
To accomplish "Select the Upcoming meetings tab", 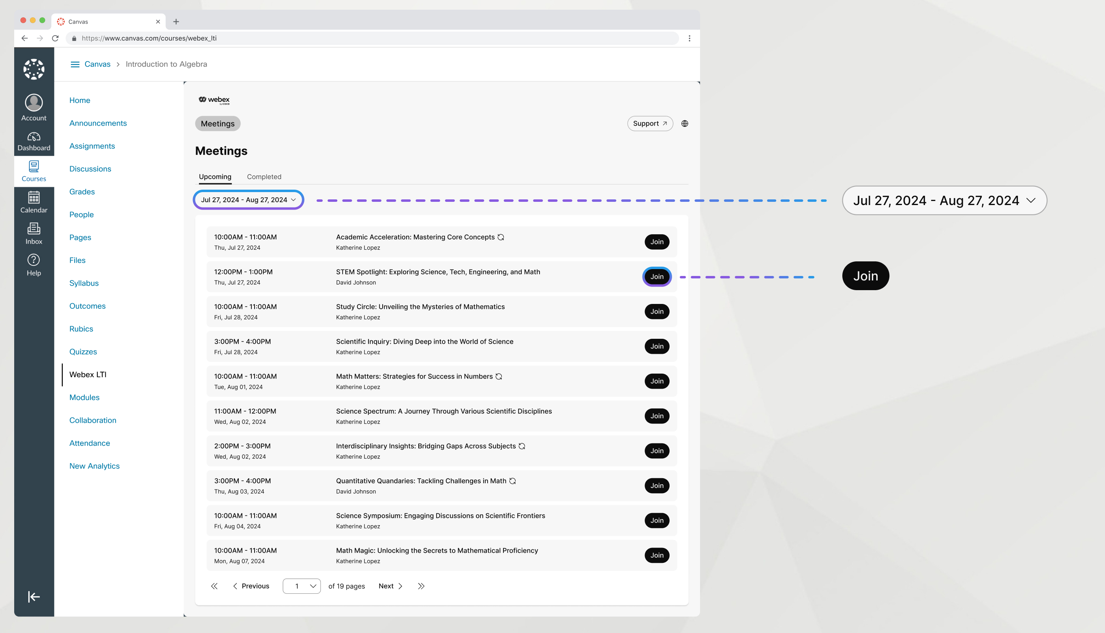I will (x=215, y=177).
